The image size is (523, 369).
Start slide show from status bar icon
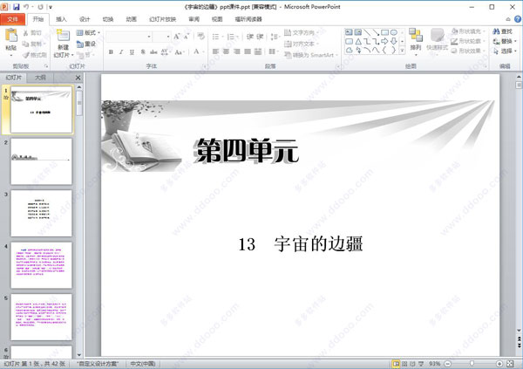[421, 364]
